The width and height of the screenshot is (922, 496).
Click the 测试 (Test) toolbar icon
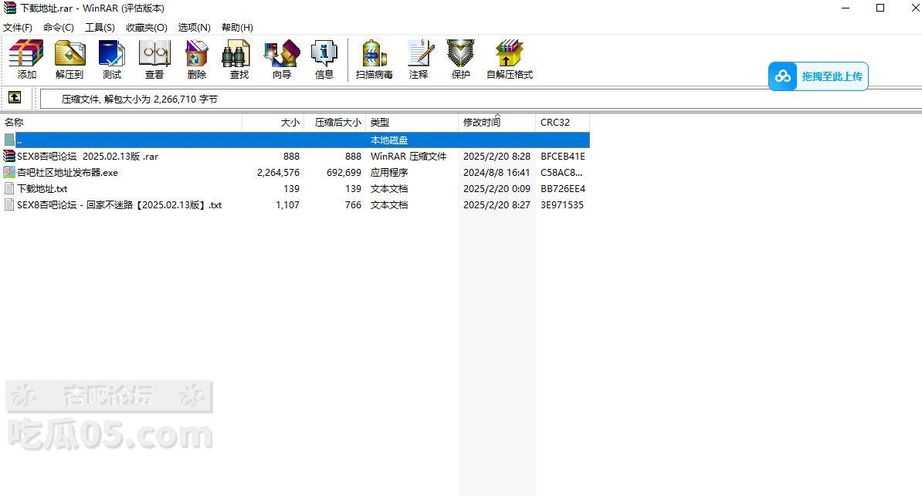point(112,54)
